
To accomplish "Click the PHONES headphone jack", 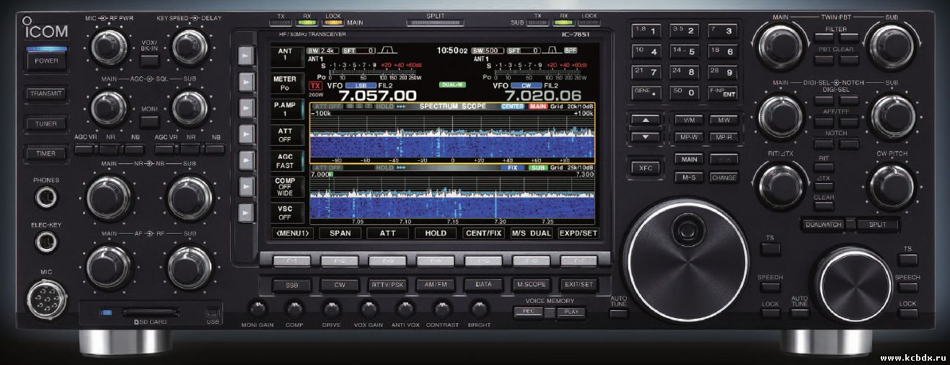I will [47, 196].
